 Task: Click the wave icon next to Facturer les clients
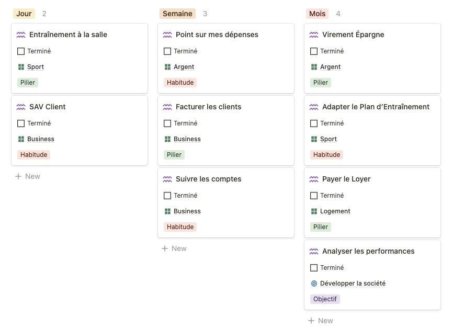[167, 107]
